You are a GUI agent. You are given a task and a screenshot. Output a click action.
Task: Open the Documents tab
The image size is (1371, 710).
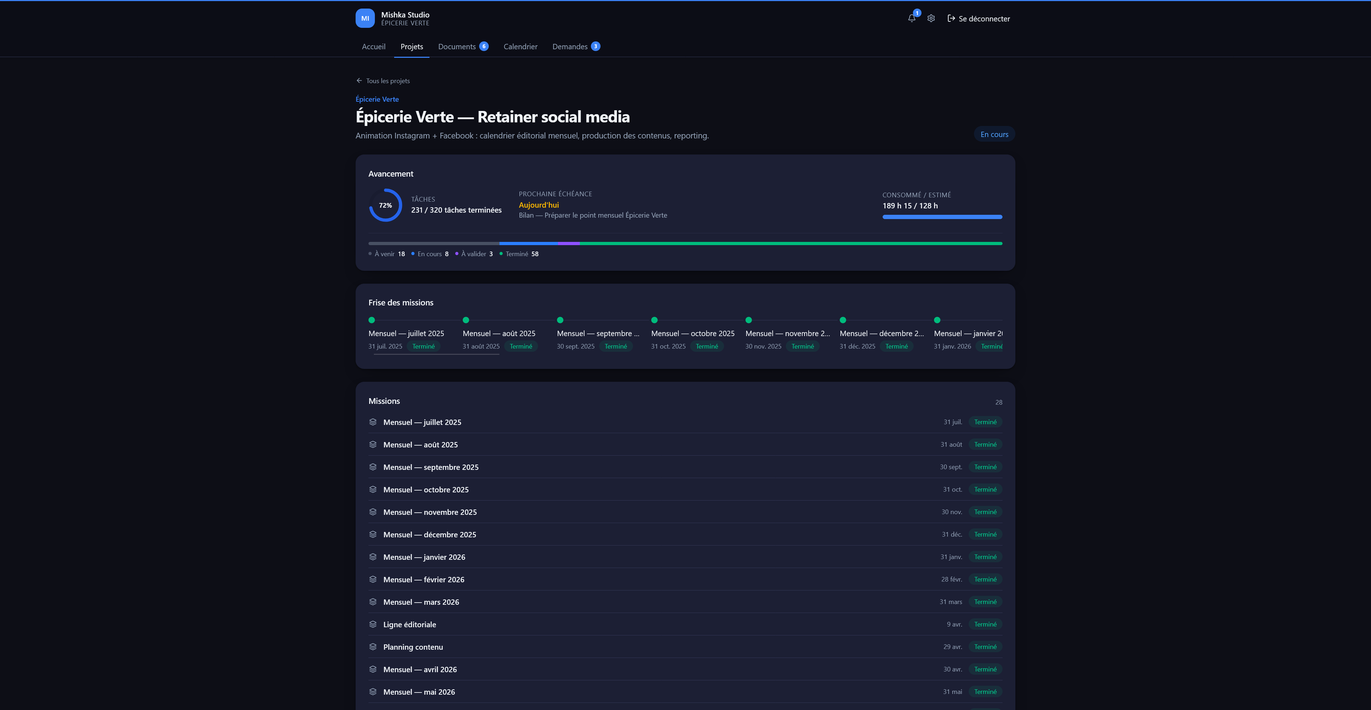[x=463, y=47]
